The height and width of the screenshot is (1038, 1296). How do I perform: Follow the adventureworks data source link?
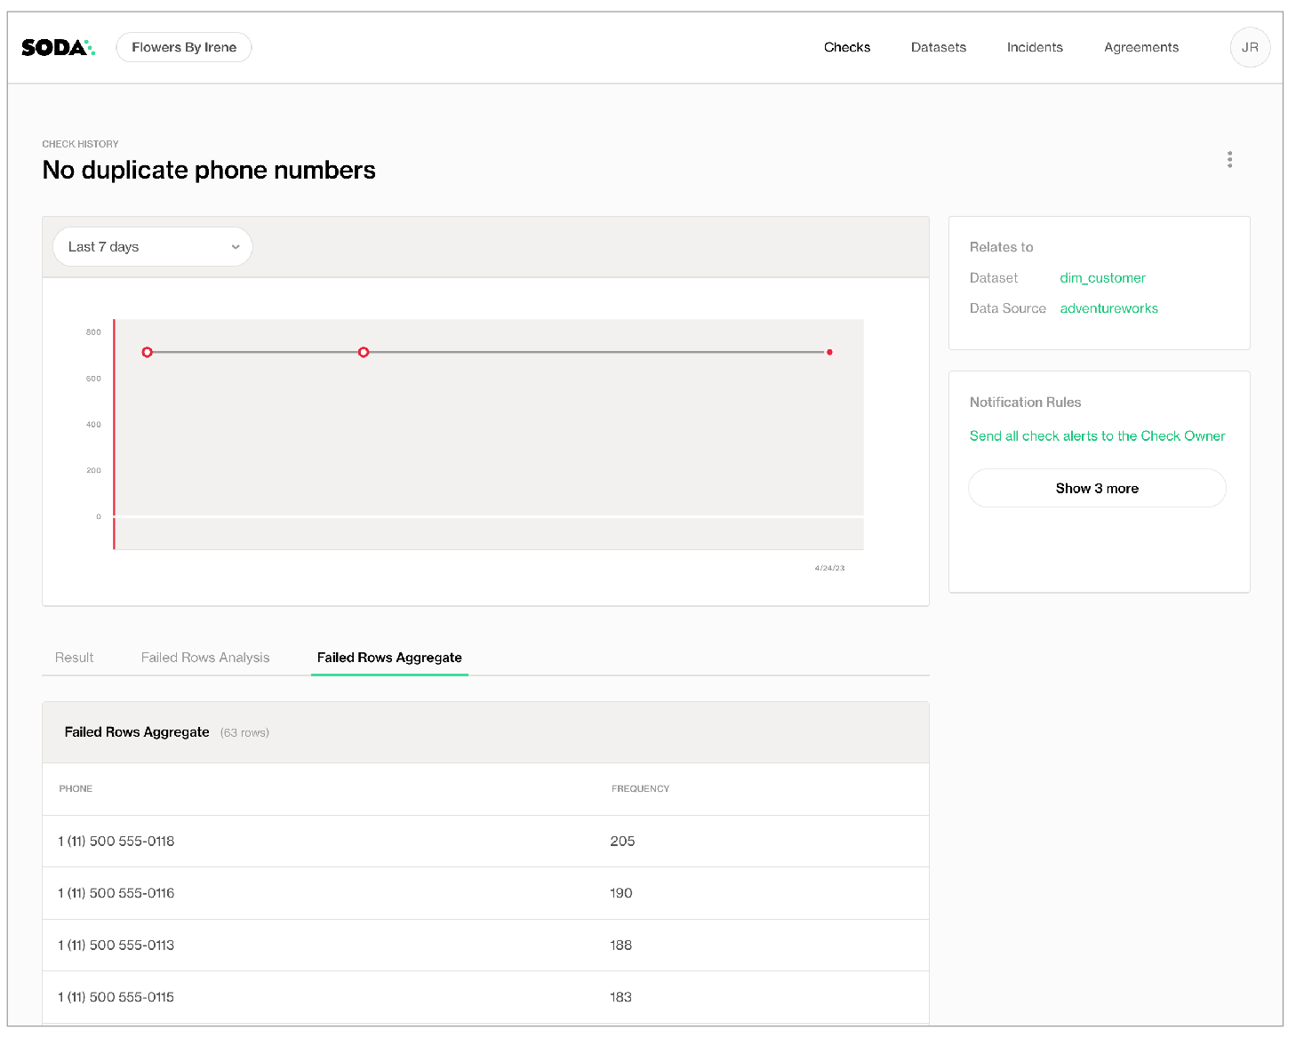click(x=1108, y=308)
